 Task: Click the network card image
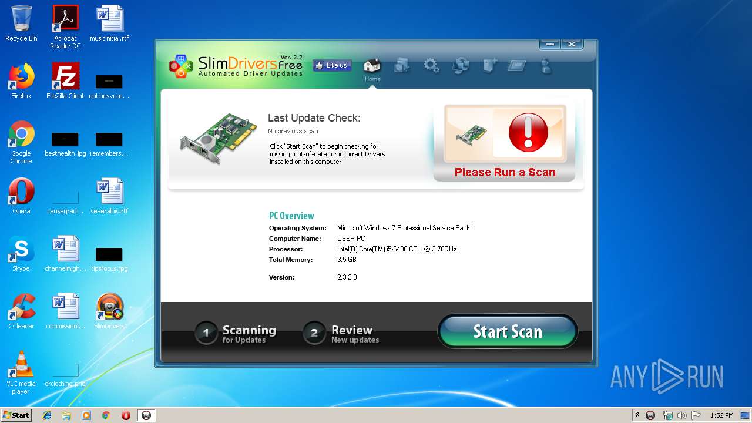click(219, 139)
